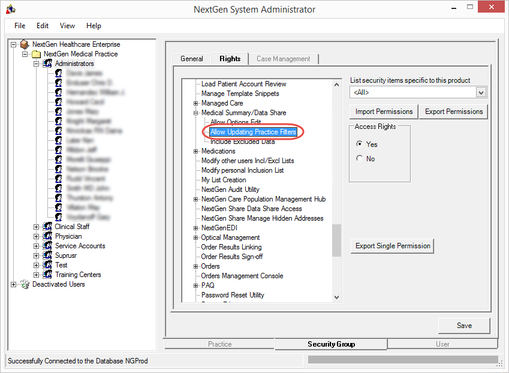Viewport: 509px width, 373px height.
Task: Select Include Excluded Data item
Action: coord(242,142)
